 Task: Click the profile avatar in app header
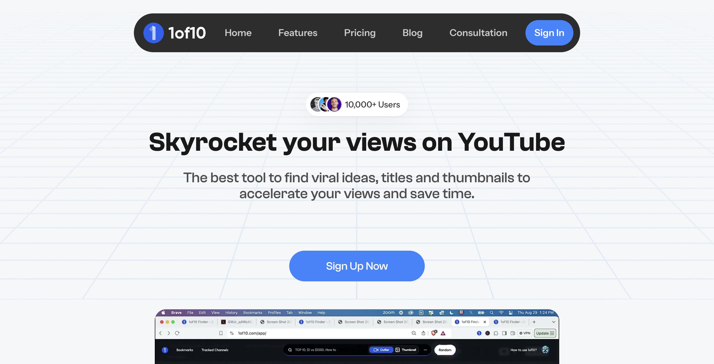point(545,350)
